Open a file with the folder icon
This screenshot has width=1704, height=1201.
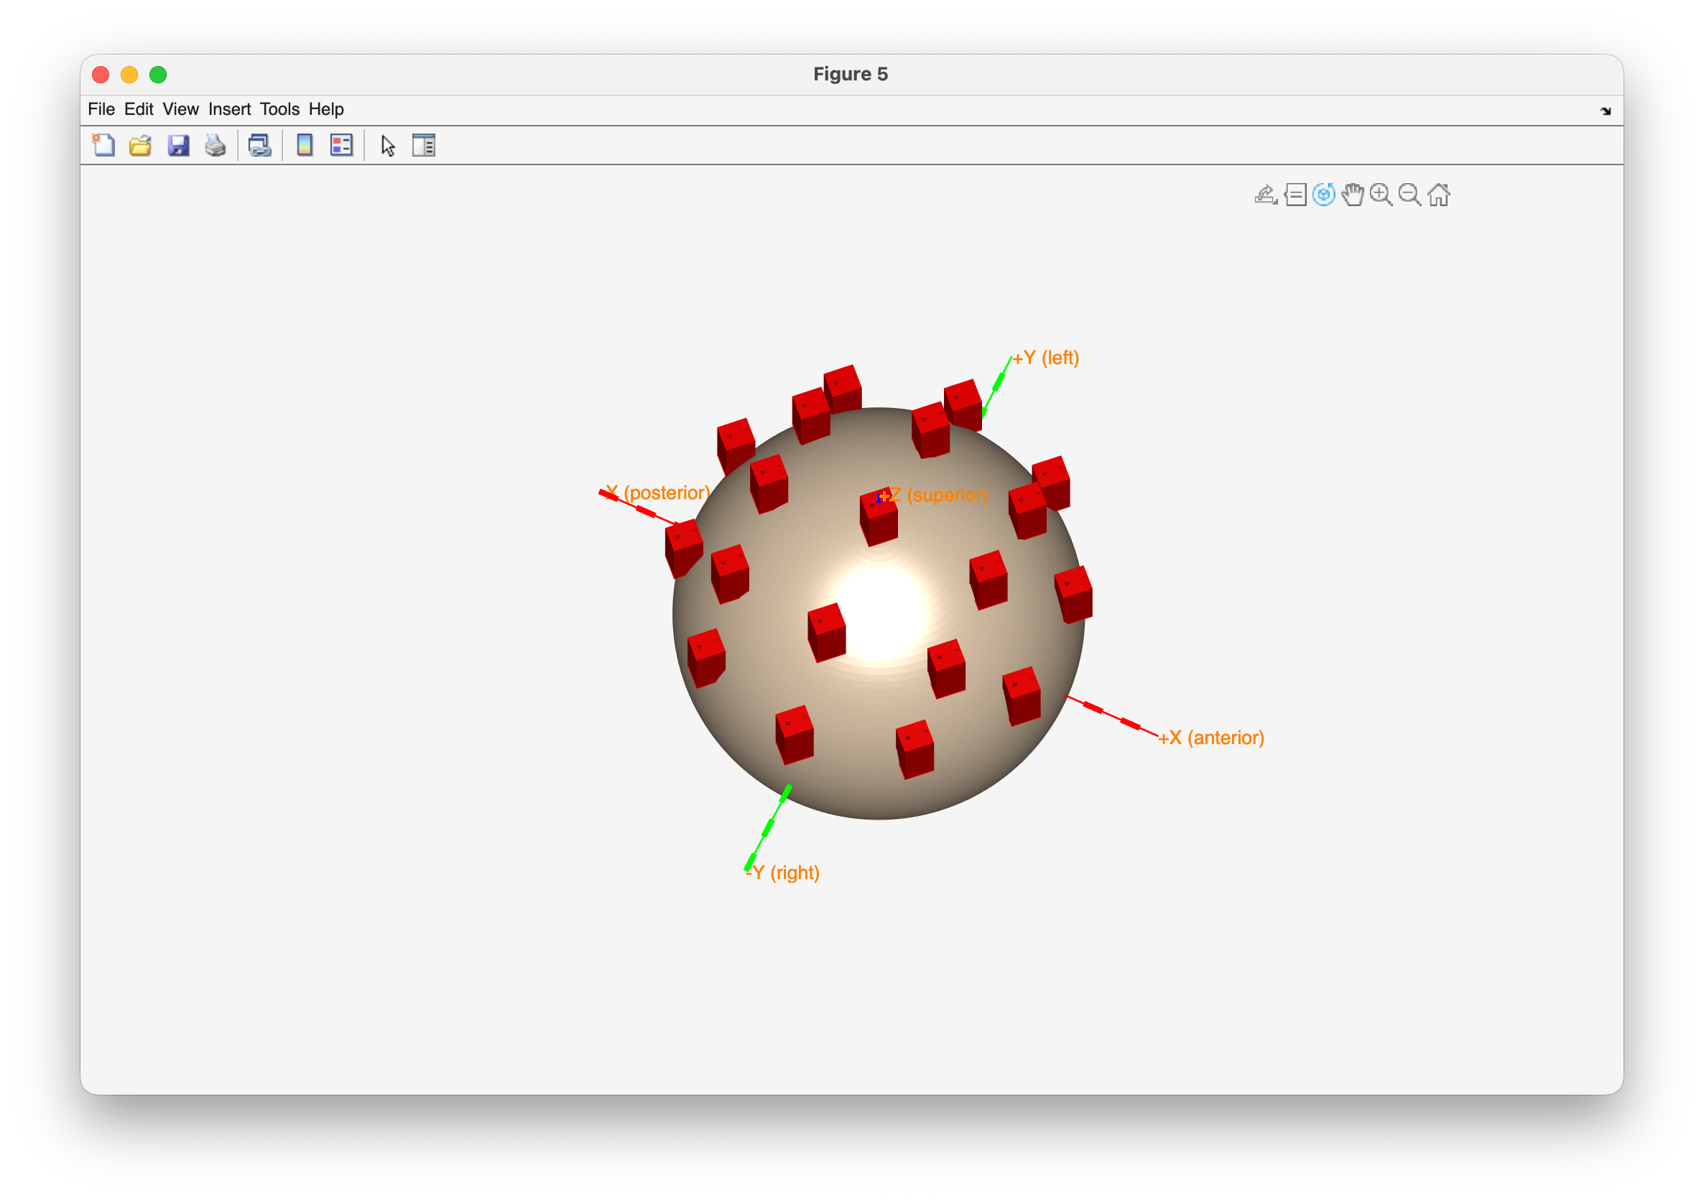(140, 145)
